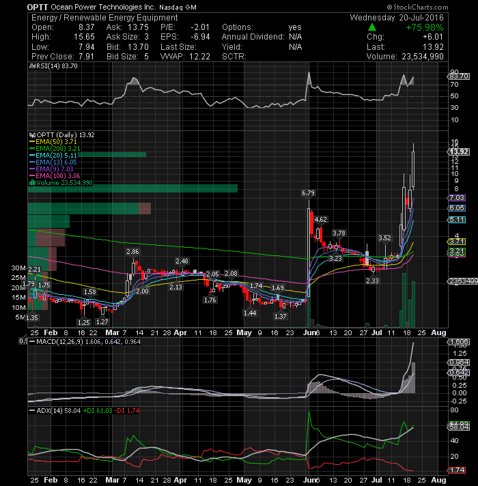The width and height of the screenshot is (478, 486).
Task: Click the Nasdaq GM exchange label
Action: [x=178, y=8]
